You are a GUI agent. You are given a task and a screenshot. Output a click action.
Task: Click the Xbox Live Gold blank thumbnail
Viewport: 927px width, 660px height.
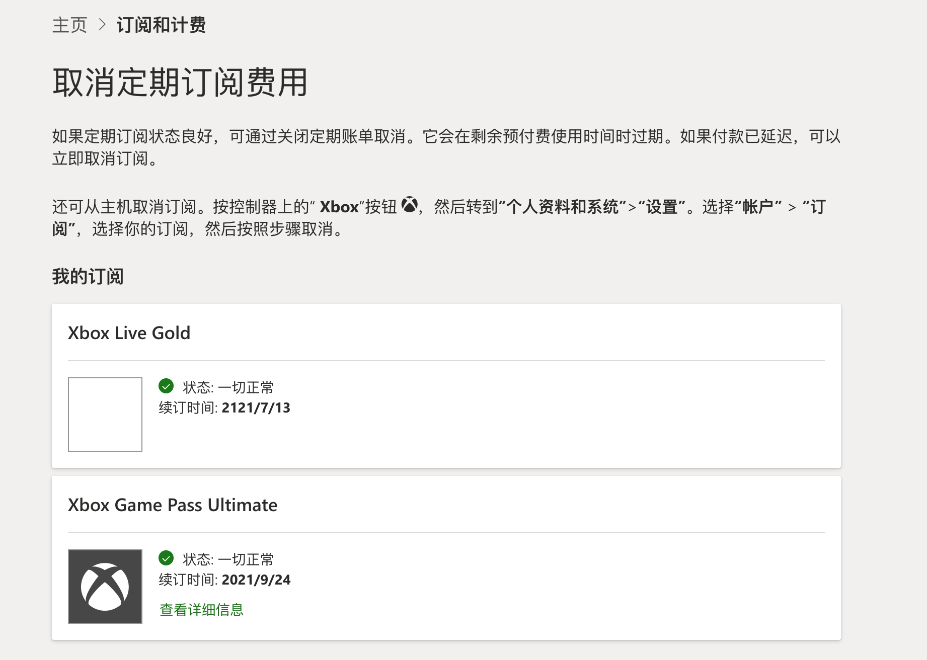point(105,415)
